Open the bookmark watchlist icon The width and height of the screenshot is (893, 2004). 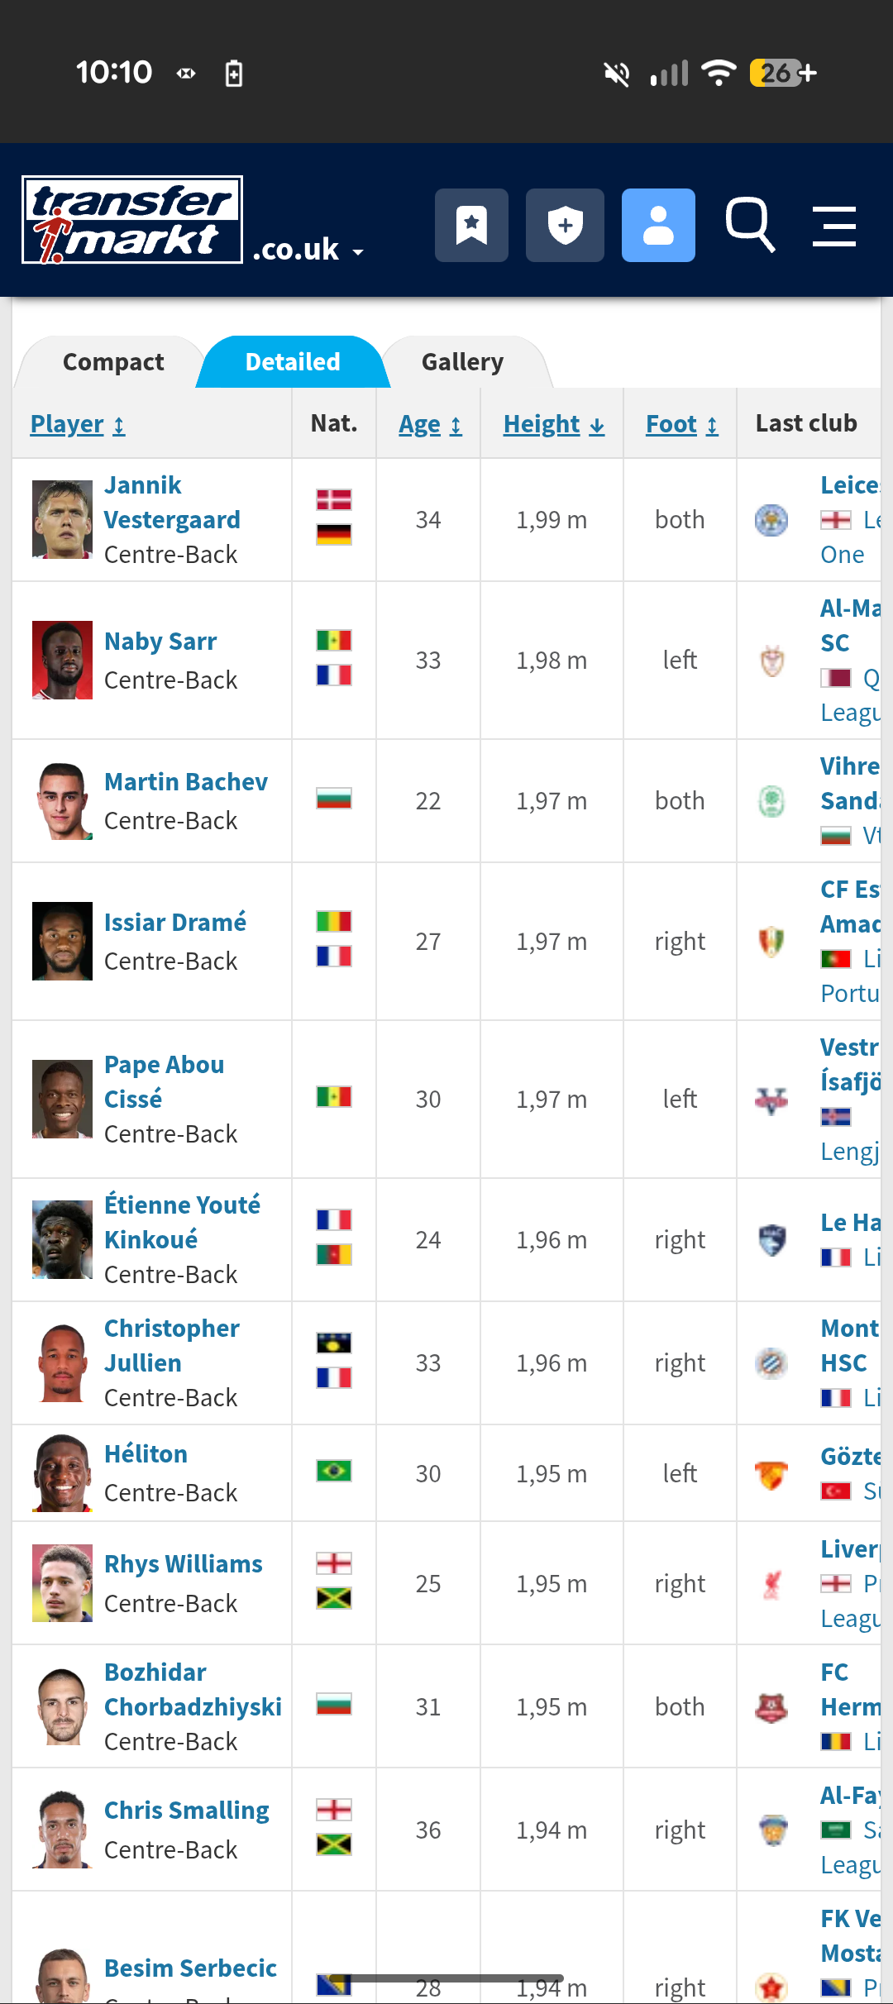(471, 225)
